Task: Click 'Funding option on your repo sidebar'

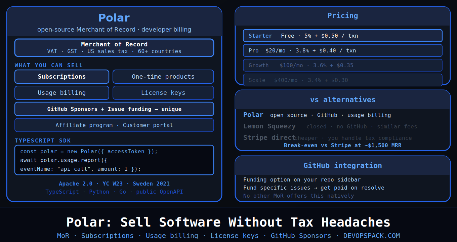Action: tap(302, 180)
